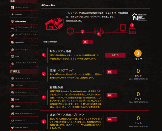Click the USB アプリケーション sidebar icon
Screen dimensions: 162x131
pos(12,114)
